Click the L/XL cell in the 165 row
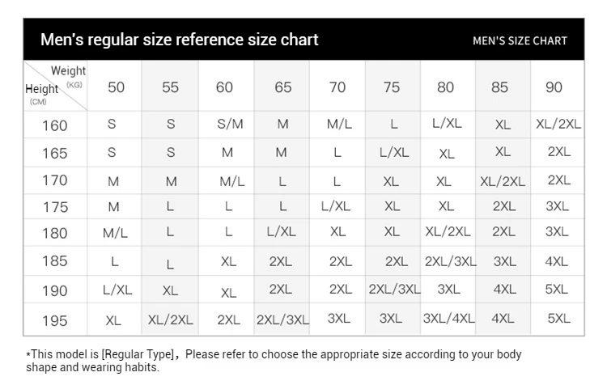This screenshot has height=385, width=607. pyautogui.click(x=394, y=152)
